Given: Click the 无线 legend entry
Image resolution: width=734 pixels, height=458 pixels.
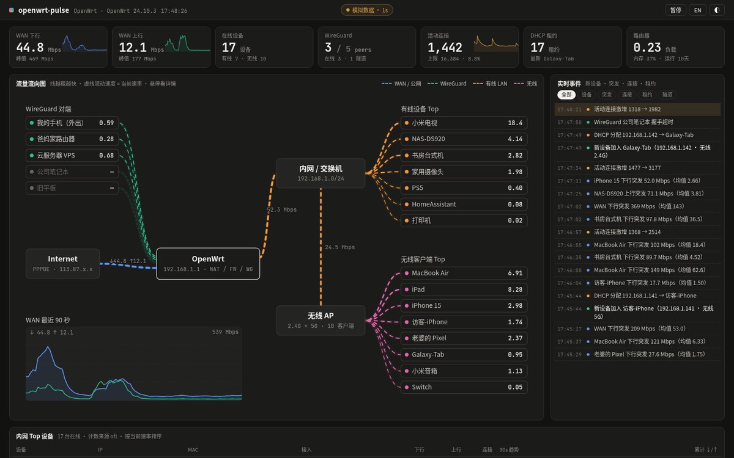Looking at the screenshot, I should click(x=525, y=84).
